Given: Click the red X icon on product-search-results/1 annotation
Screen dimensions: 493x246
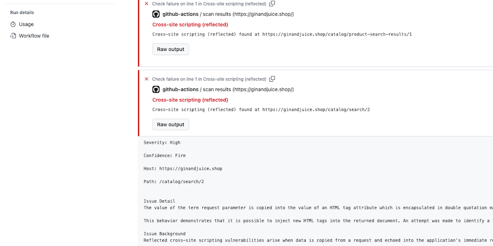Looking at the screenshot, I should (146, 4).
